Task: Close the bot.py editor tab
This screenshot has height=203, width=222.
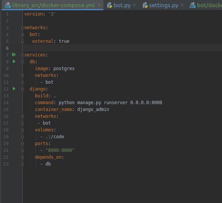Action: coord(134,5)
